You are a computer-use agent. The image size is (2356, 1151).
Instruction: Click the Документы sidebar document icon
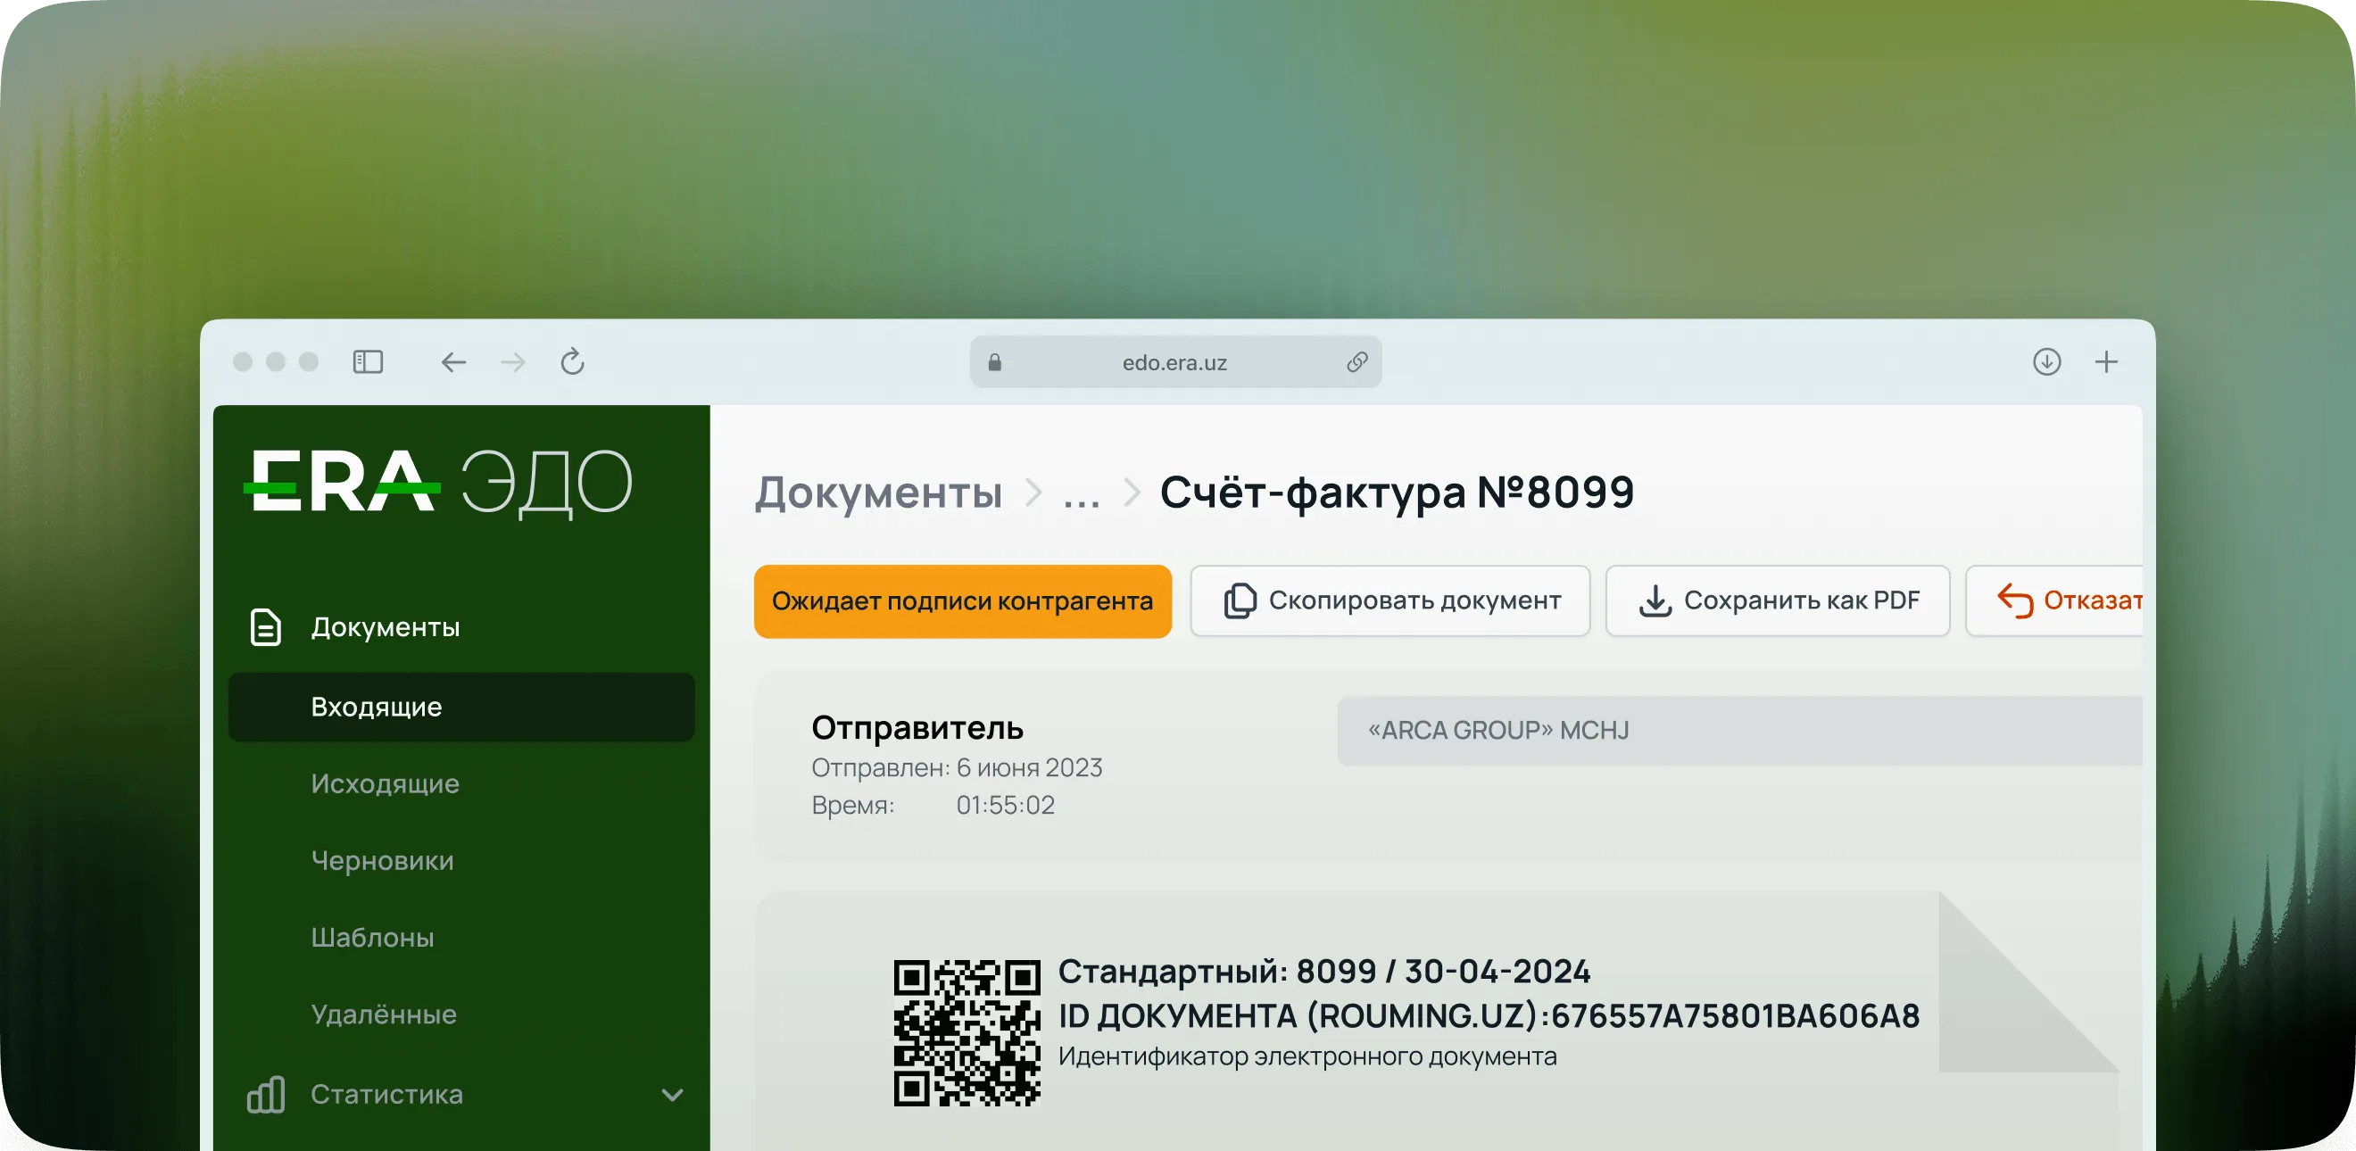click(x=265, y=627)
